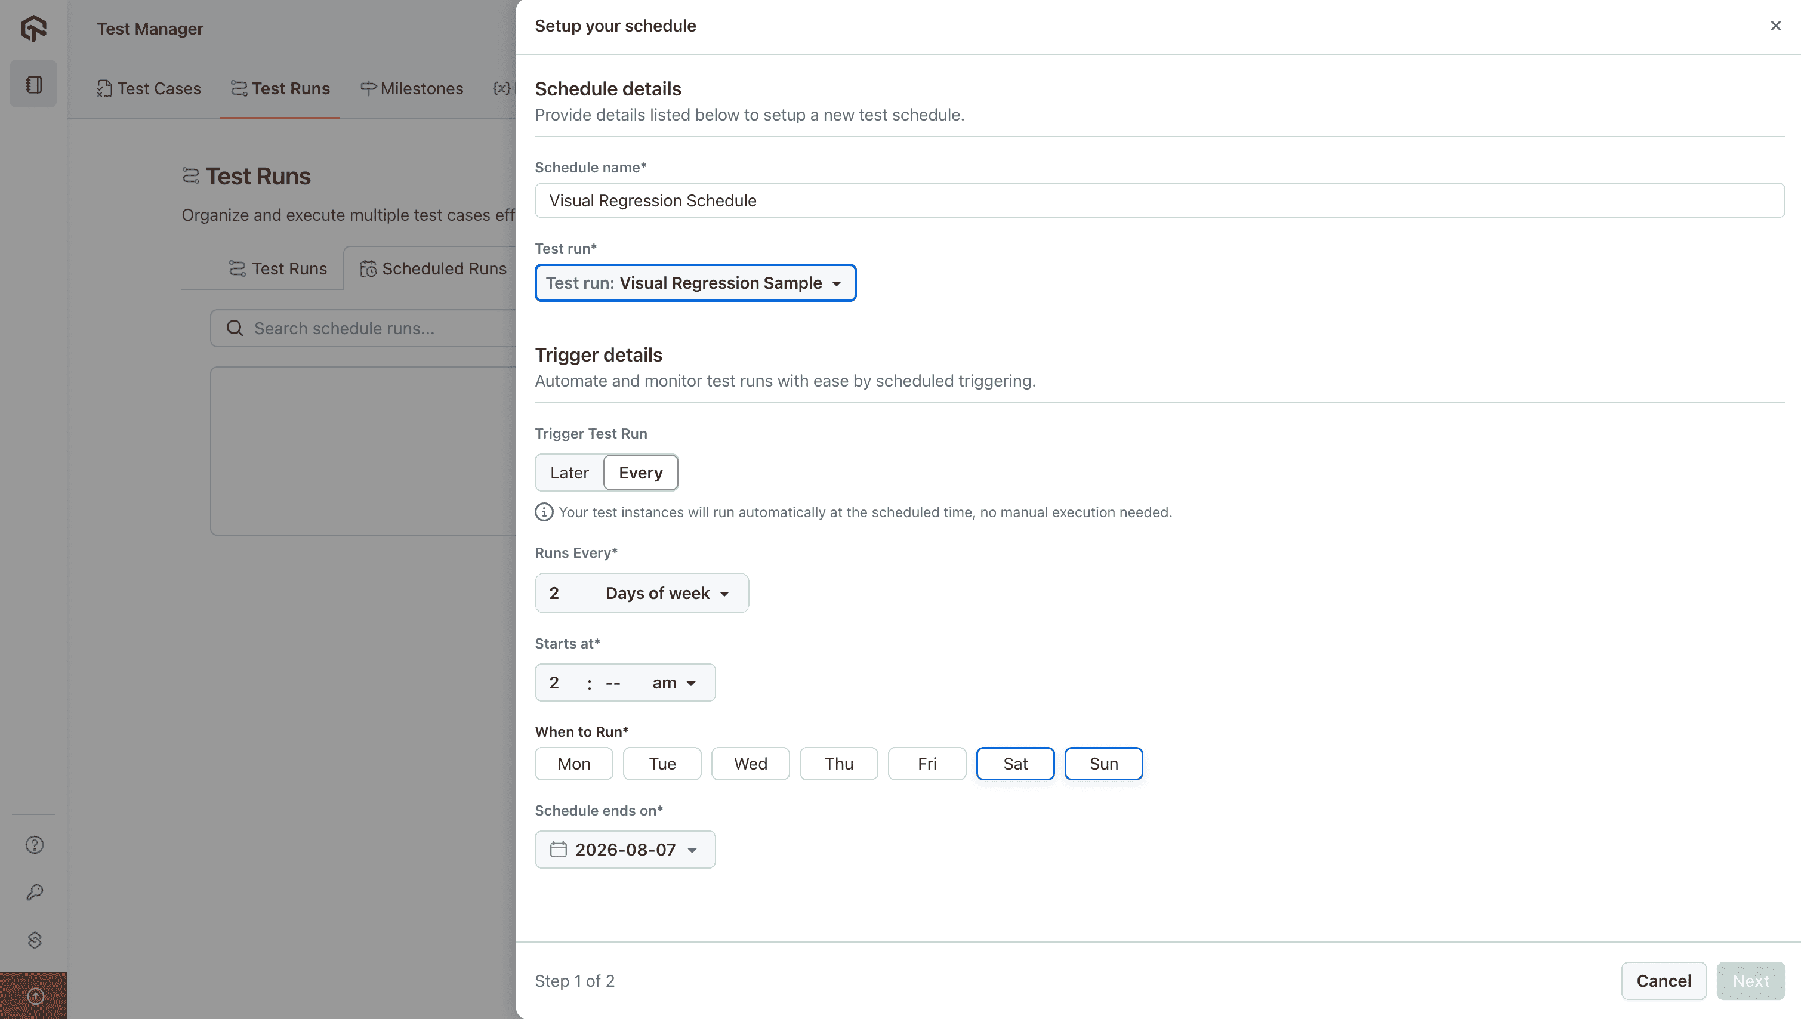Deselect Saturday in When to Run
The image size is (1801, 1019).
(x=1015, y=763)
